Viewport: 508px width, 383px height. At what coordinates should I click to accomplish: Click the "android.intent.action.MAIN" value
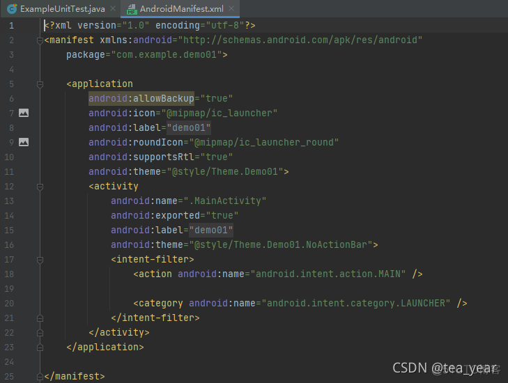coord(328,274)
